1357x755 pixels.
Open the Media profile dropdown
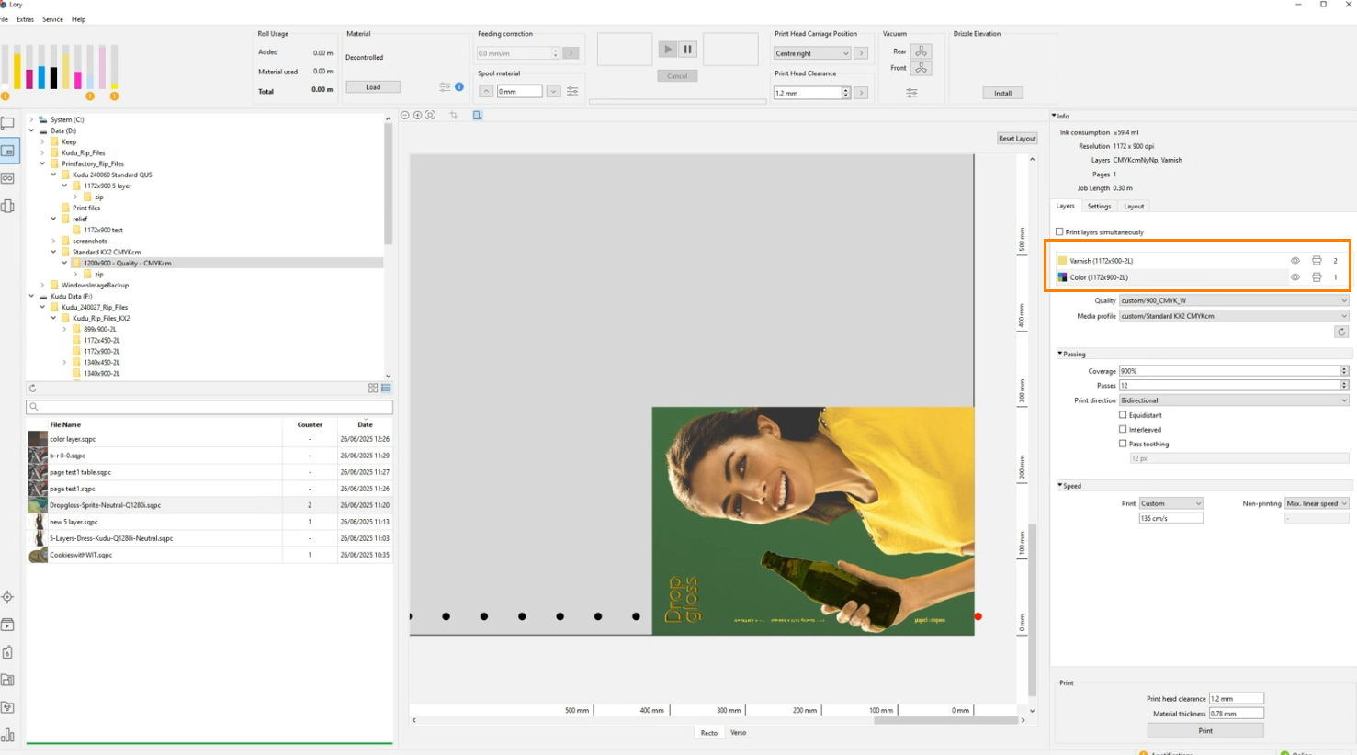pyautogui.click(x=1234, y=316)
